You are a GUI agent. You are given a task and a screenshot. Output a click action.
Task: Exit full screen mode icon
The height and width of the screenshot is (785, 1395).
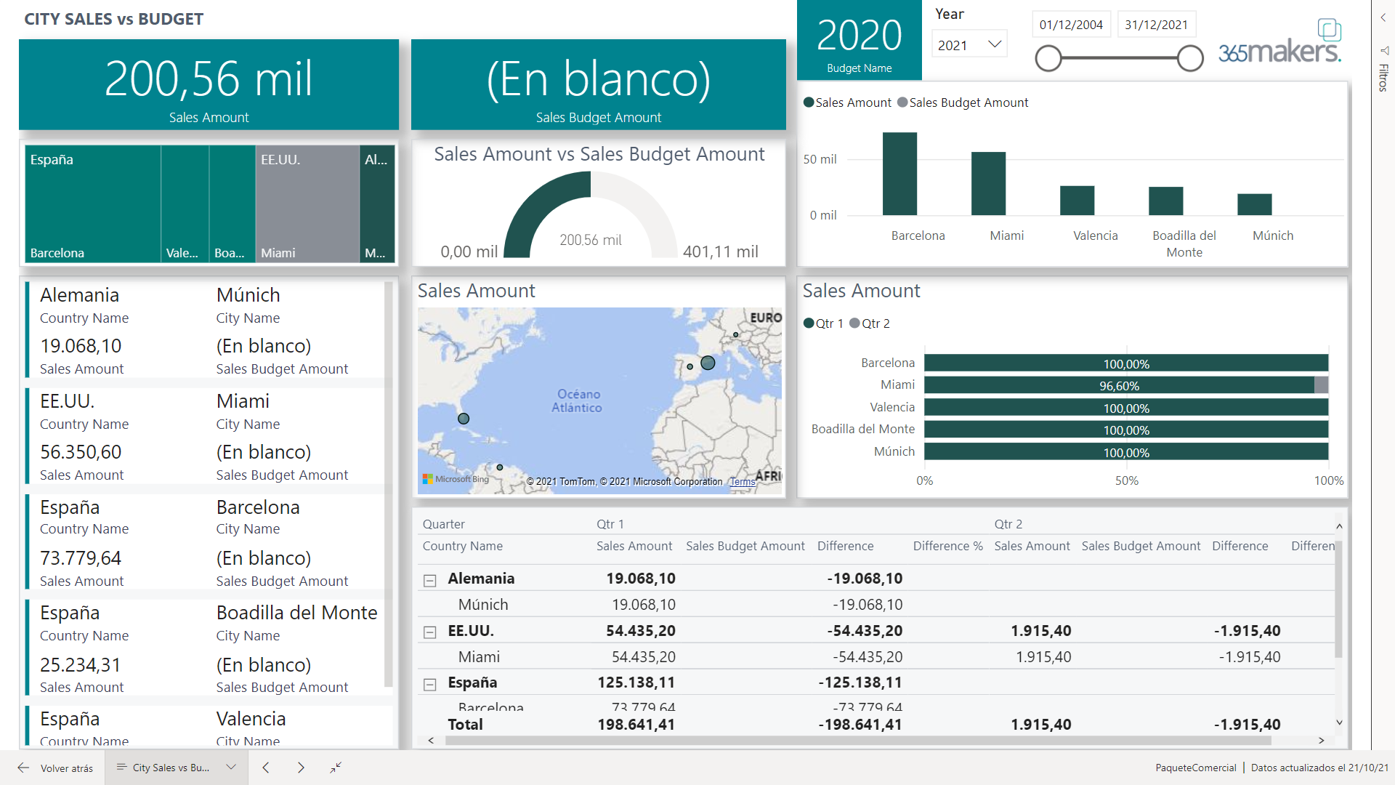[336, 768]
